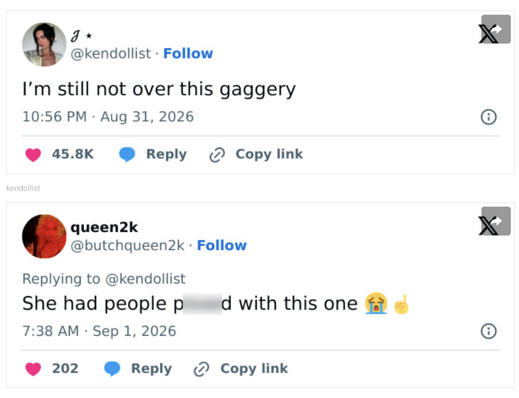
Task: Open the @butchqueen2k handle link
Action: [128, 246]
